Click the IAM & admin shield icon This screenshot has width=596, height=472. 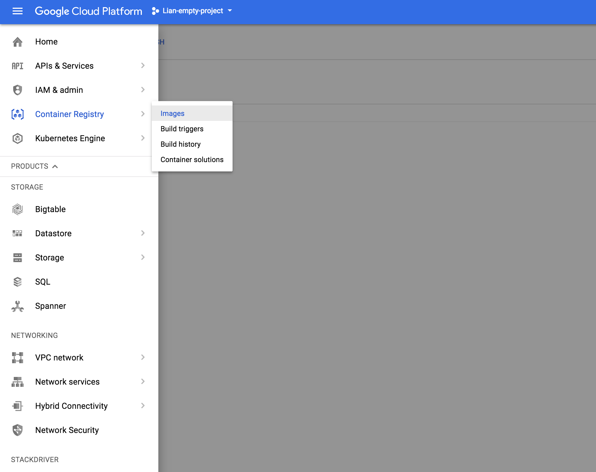[17, 90]
